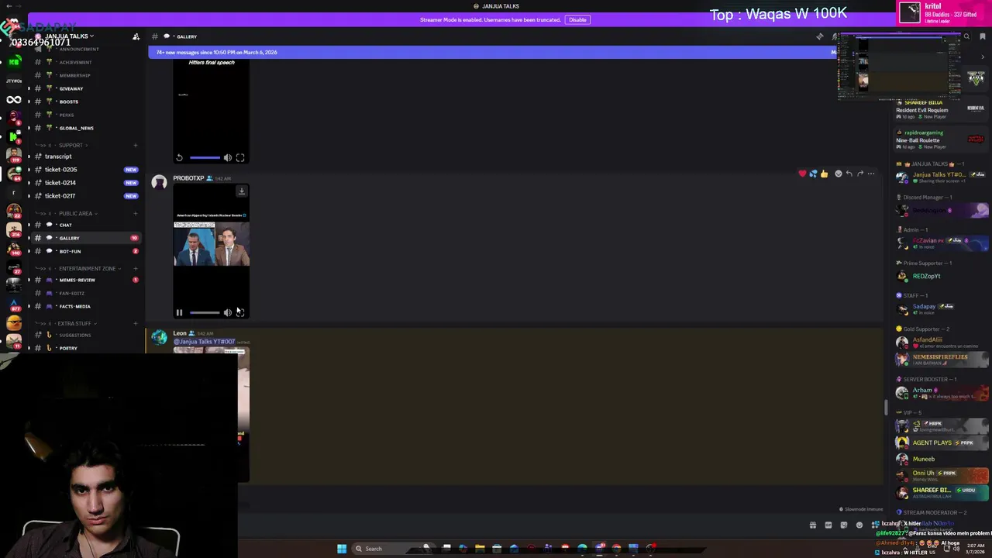Viewport: 992px width, 558px height.
Task: Select member NEMESISFIREFLIES
Action: [x=941, y=360]
